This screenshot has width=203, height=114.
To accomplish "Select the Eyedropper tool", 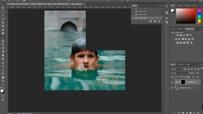I will (3, 30).
